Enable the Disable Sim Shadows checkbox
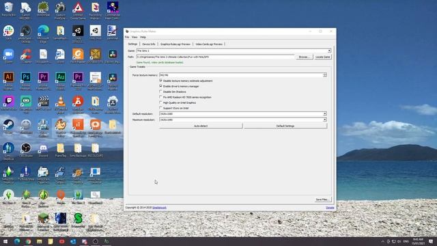The image size is (437, 246). click(x=161, y=92)
